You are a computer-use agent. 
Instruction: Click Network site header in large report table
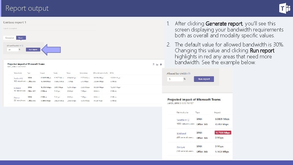point(18,73)
